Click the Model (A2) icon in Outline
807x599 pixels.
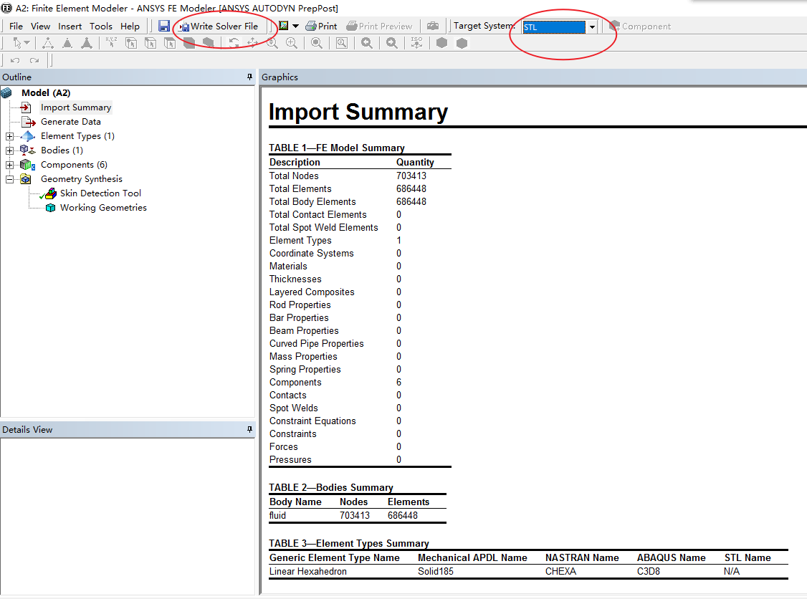7,93
